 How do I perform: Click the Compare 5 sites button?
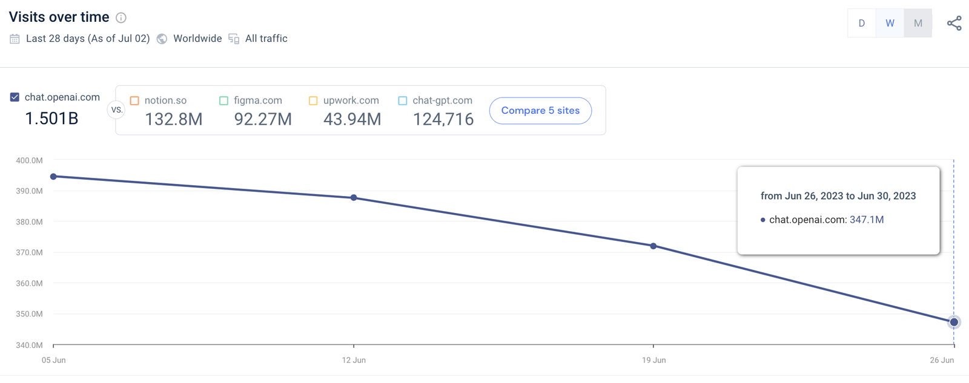pos(540,111)
